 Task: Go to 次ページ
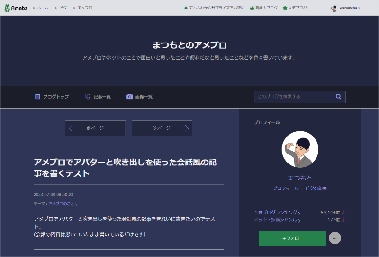click(162, 128)
